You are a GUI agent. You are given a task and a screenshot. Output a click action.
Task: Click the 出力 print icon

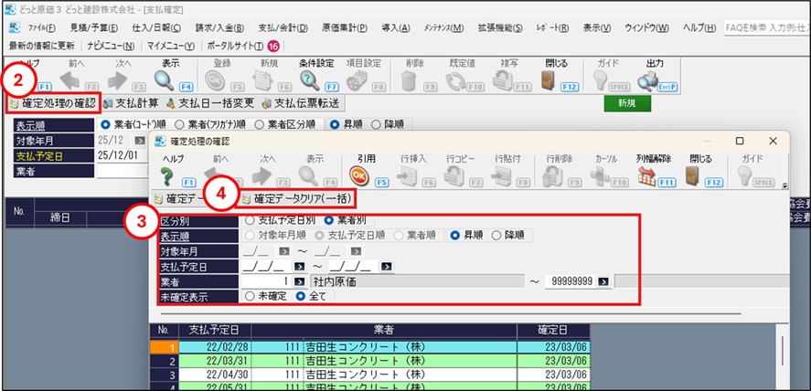[653, 79]
